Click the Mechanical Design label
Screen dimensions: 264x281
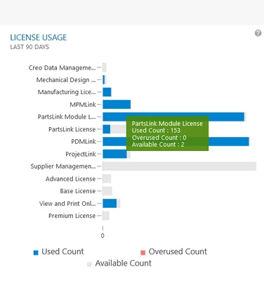coord(66,80)
